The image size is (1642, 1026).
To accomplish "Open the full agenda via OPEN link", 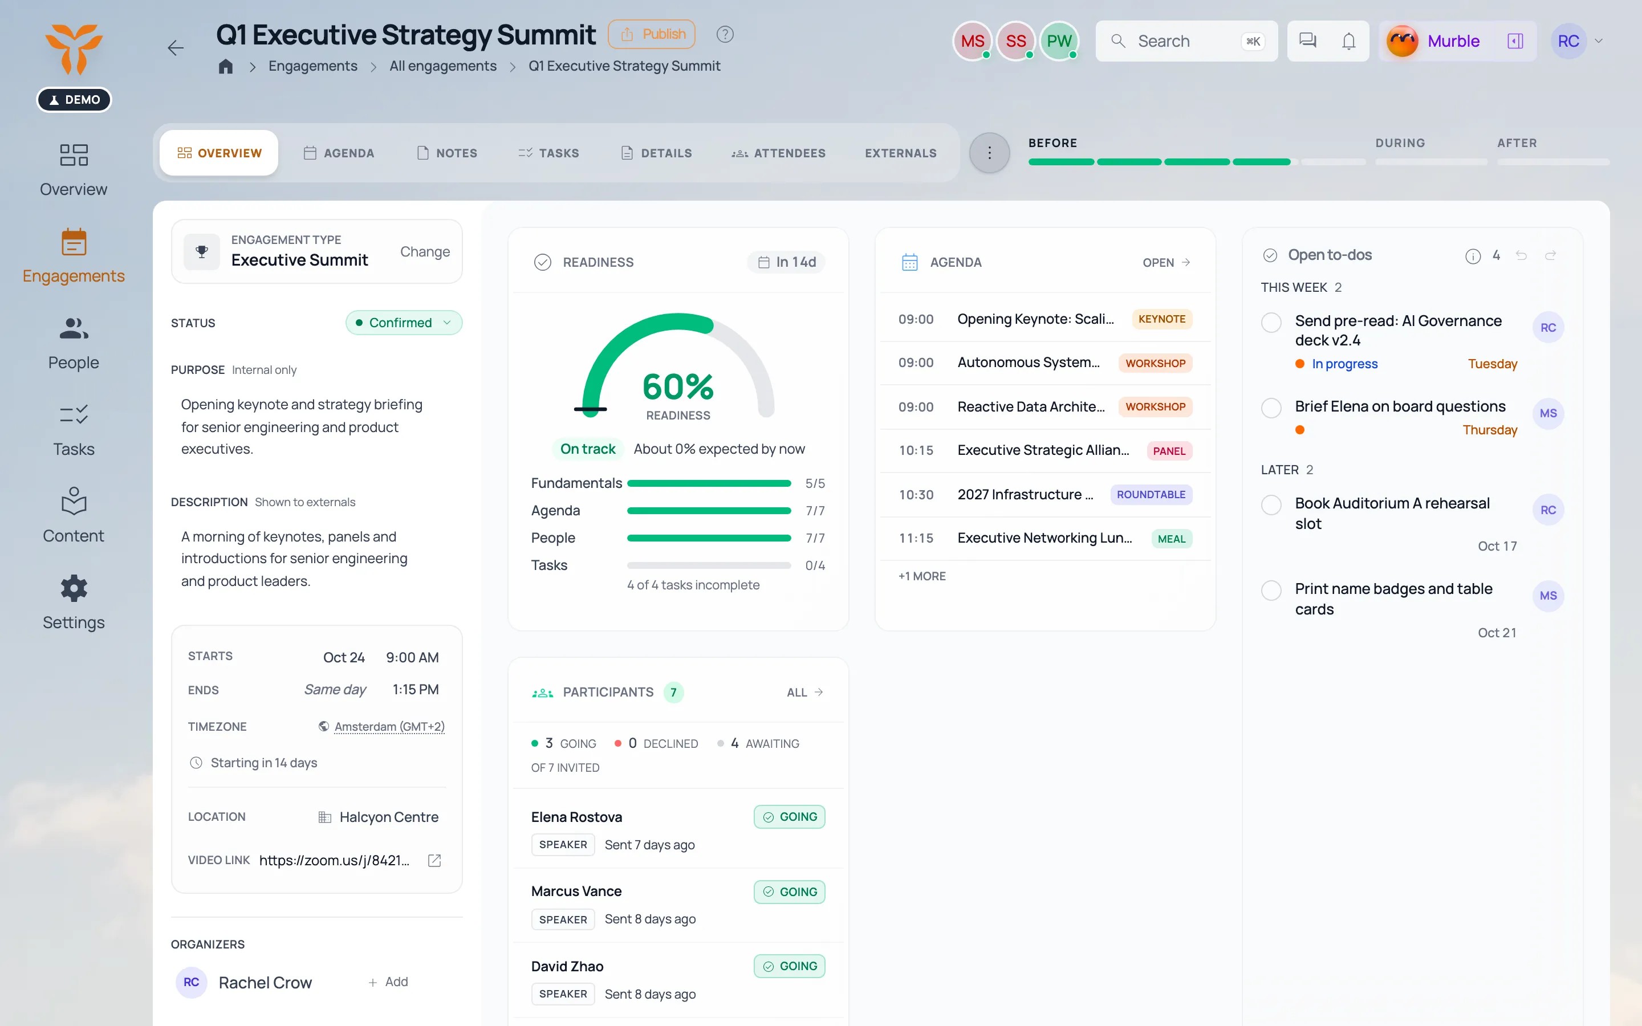I will 1167,263.
